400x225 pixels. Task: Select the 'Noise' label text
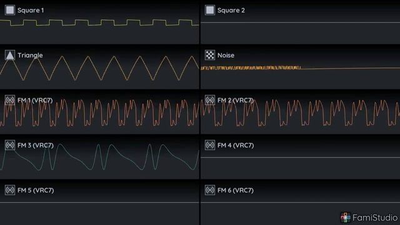tap(226, 56)
